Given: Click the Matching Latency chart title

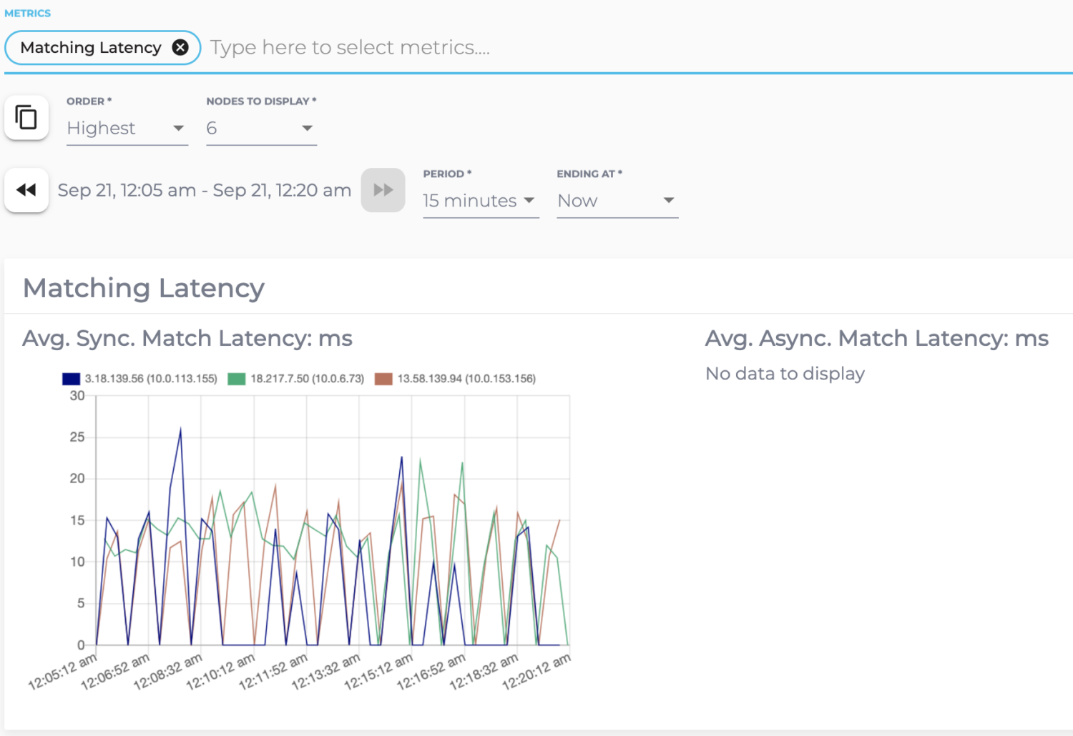Looking at the screenshot, I should [x=143, y=288].
